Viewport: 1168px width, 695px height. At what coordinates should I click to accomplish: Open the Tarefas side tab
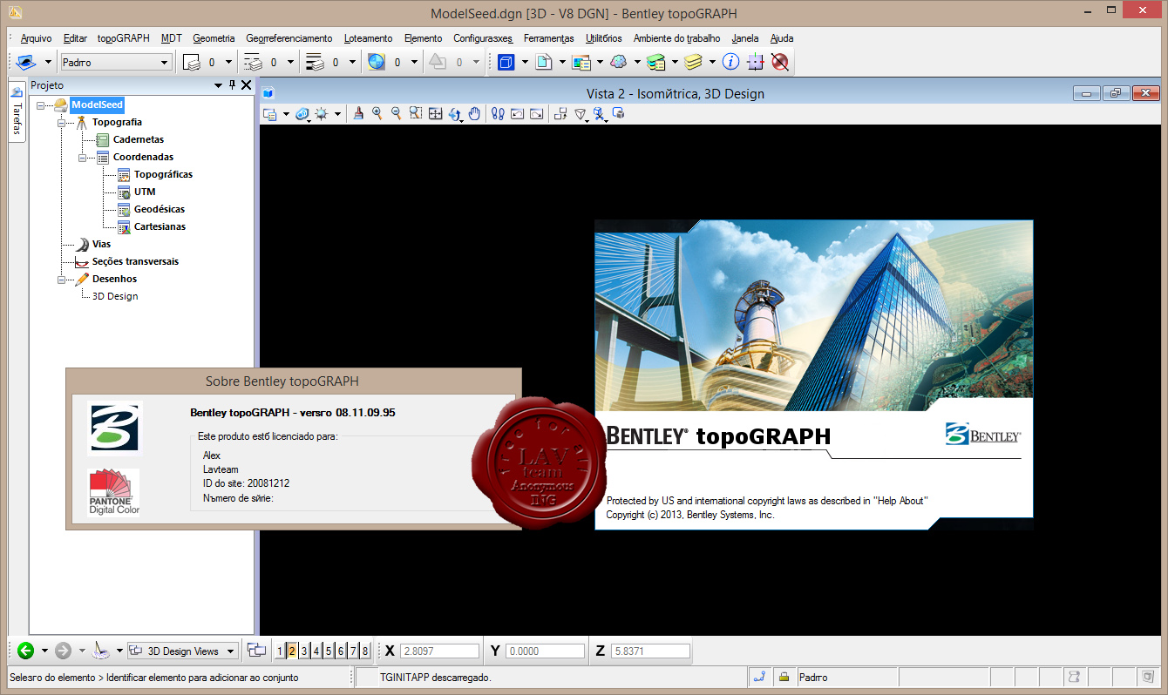[17, 111]
